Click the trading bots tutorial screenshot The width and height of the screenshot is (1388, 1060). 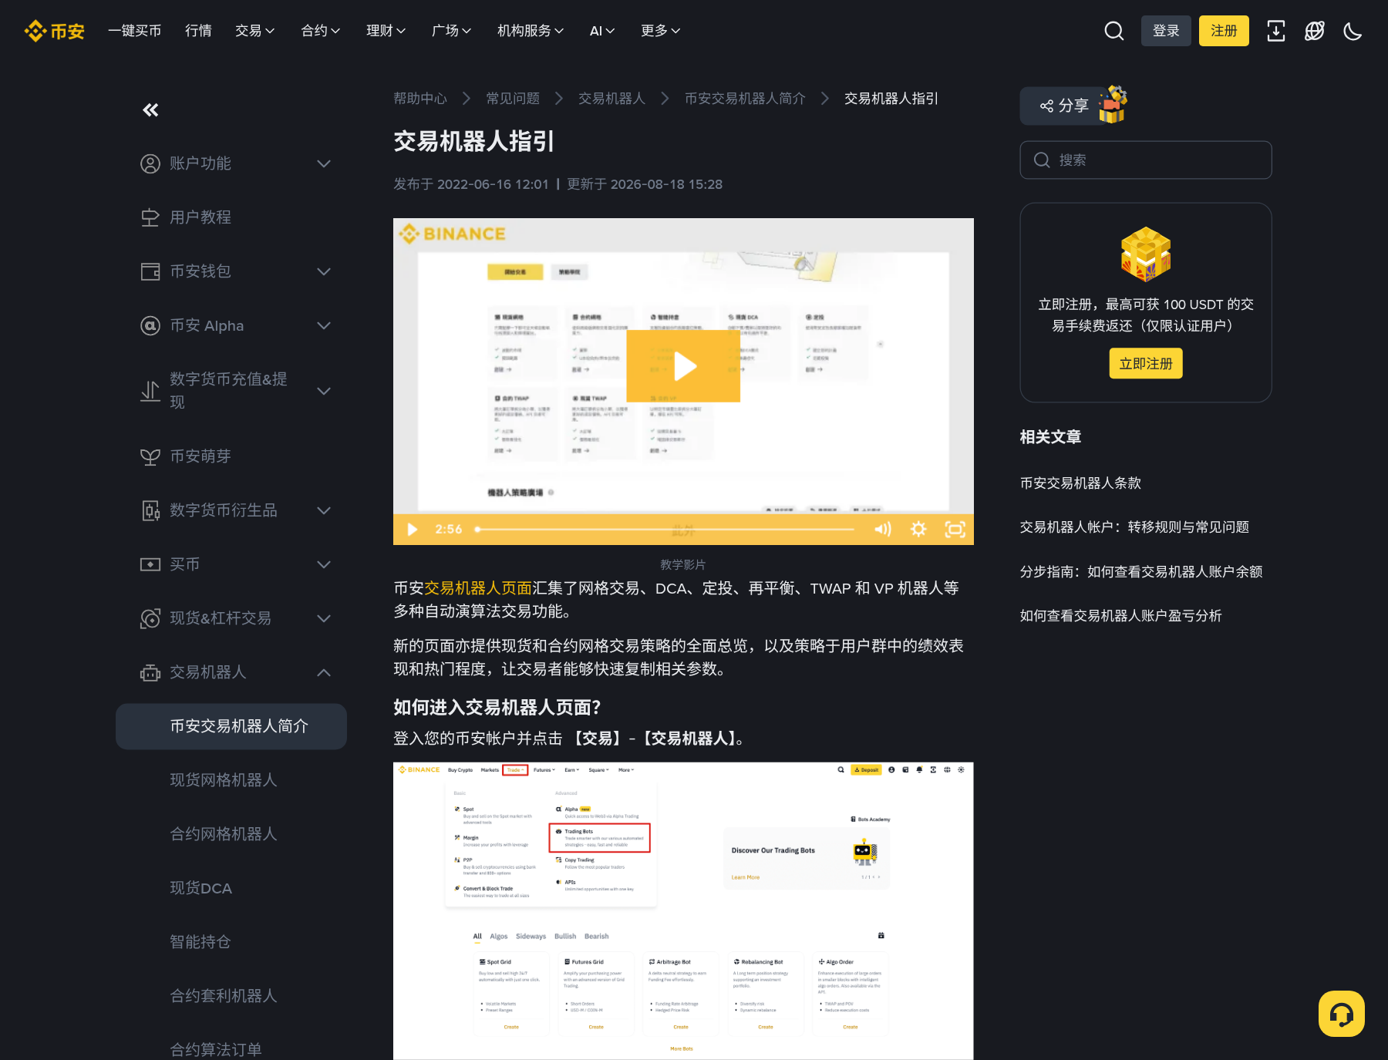click(x=683, y=910)
